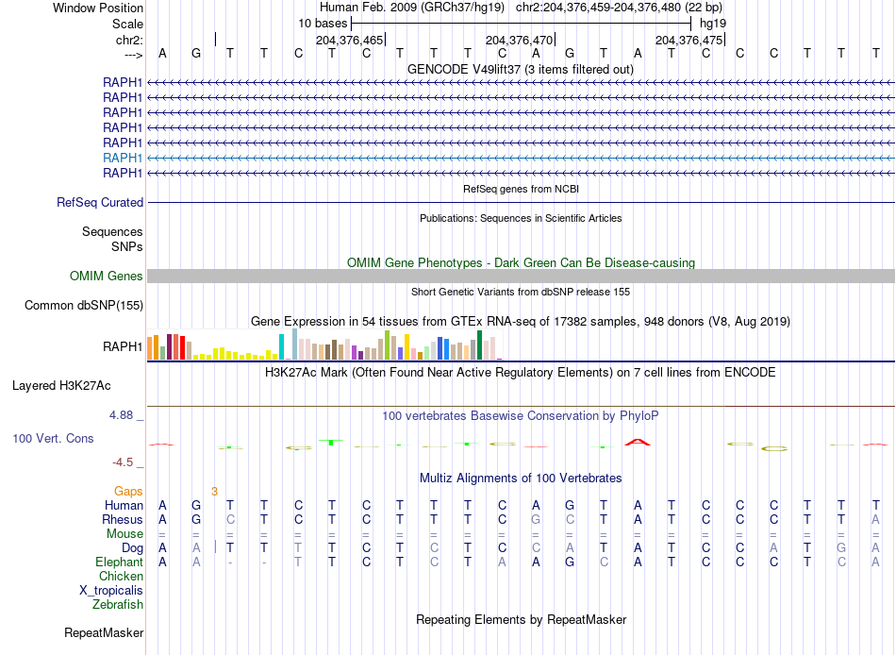Open the H3K27Ac Mark track title
Viewport: 896px width, 655px height.
521,373
